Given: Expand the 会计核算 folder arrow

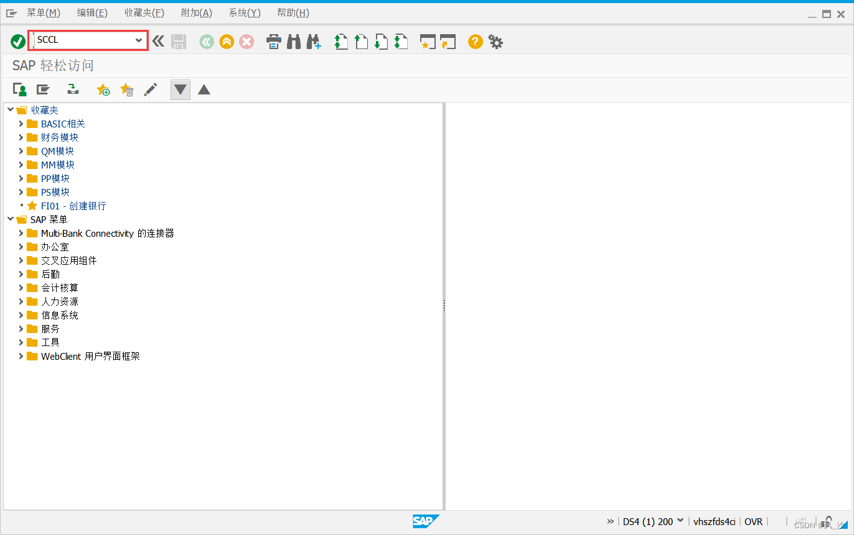Looking at the screenshot, I should coord(21,288).
